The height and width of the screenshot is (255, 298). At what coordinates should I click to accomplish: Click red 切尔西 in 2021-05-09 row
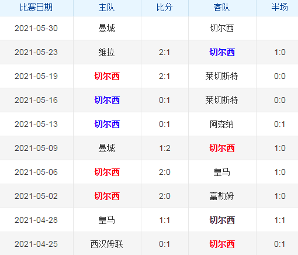tap(222, 148)
